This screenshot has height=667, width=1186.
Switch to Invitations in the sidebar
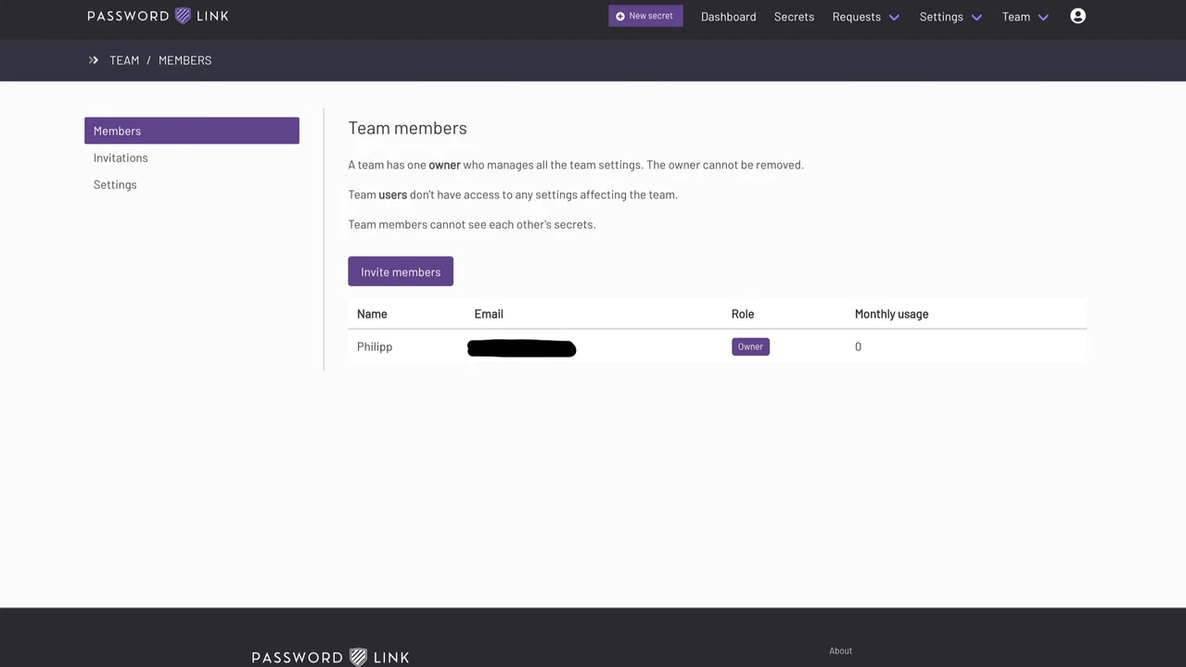121,157
